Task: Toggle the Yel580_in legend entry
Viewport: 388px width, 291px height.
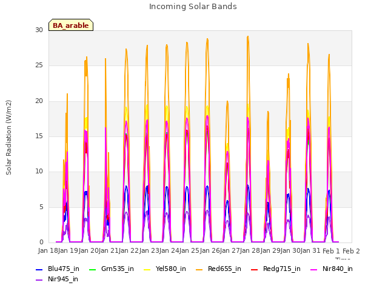Action: pos(165,269)
